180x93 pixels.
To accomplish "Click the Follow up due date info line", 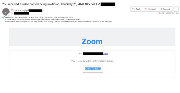I will coord(39,17).
